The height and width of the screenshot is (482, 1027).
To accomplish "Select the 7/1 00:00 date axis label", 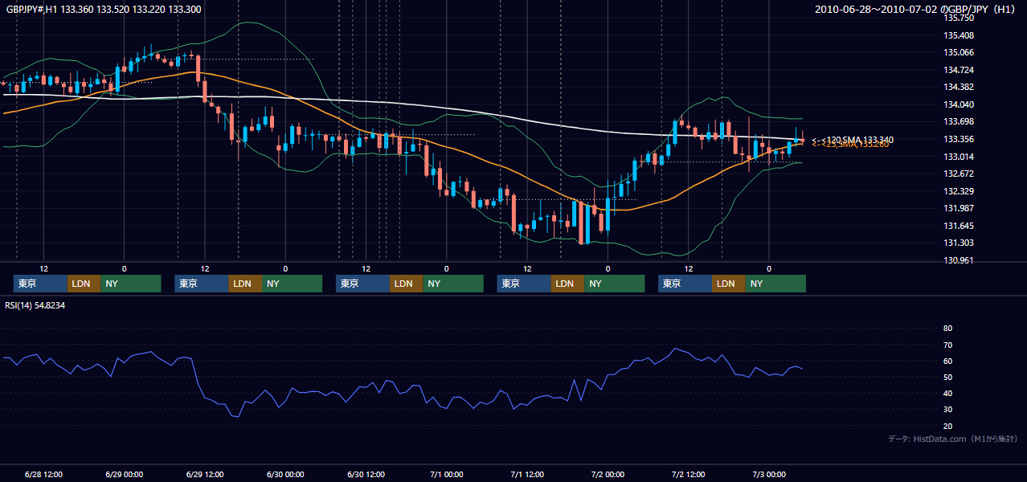I will 446,474.
